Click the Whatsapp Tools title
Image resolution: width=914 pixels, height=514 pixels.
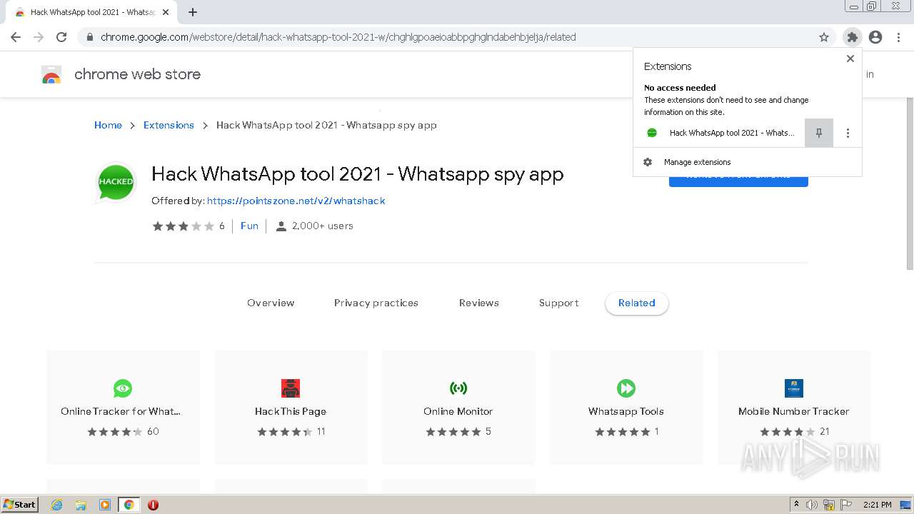[x=626, y=411]
